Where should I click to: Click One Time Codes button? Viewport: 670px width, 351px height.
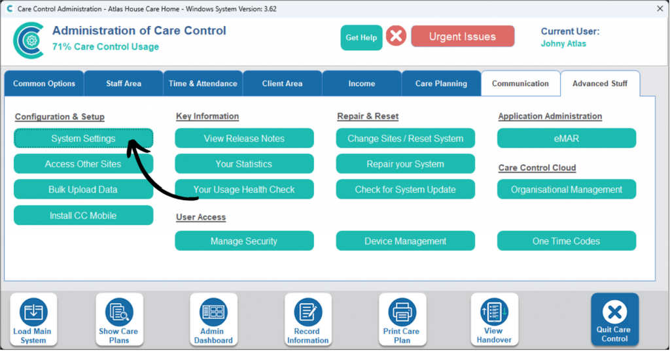pos(567,241)
